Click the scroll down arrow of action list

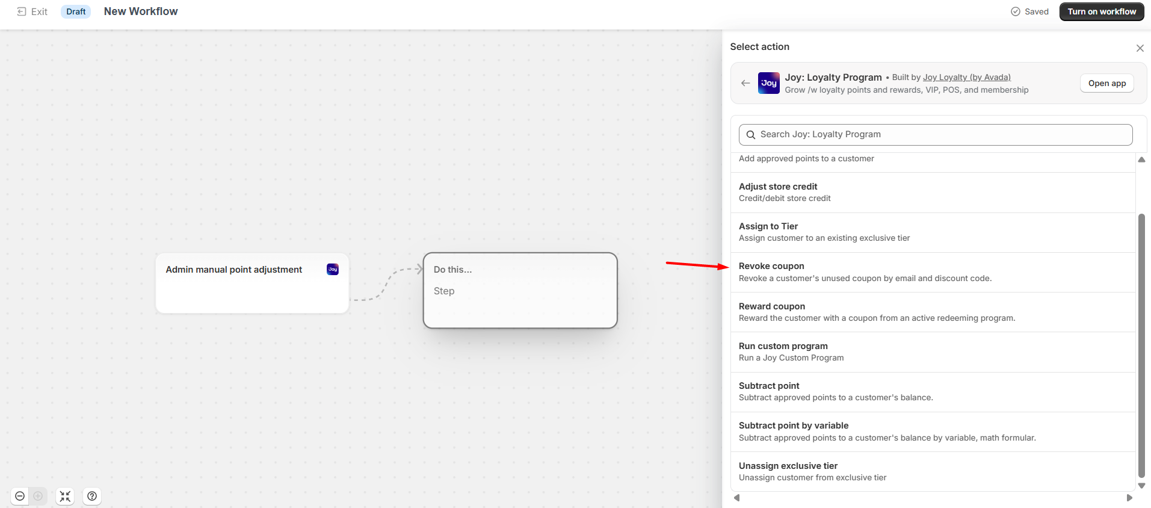[1141, 486]
